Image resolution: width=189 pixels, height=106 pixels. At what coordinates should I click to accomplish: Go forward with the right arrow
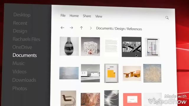click(x=71, y=28)
